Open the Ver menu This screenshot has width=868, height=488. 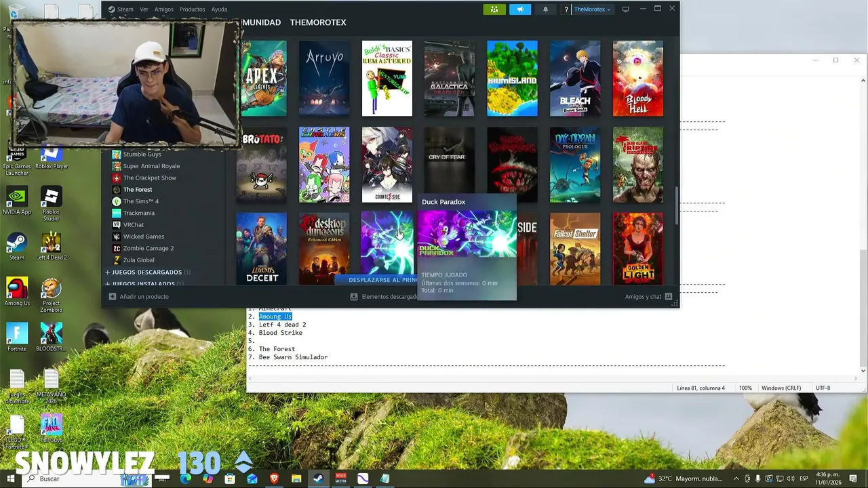pos(144,9)
